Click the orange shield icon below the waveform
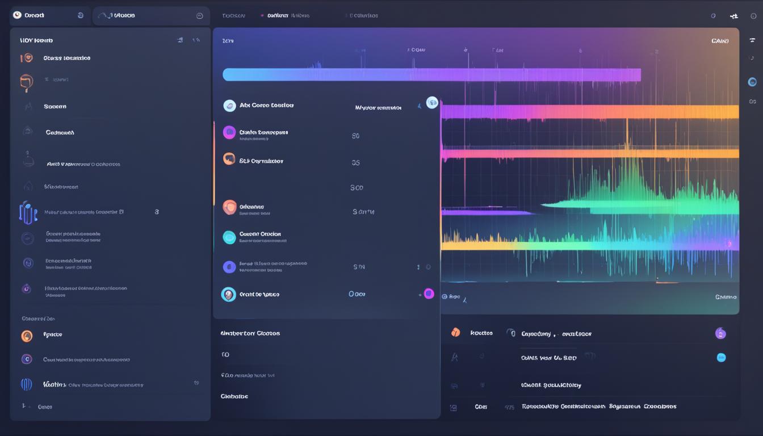The image size is (763, 436). pyautogui.click(x=455, y=333)
